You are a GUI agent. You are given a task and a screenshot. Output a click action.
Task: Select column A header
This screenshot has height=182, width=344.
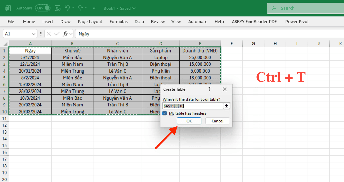tap(30, 44)
